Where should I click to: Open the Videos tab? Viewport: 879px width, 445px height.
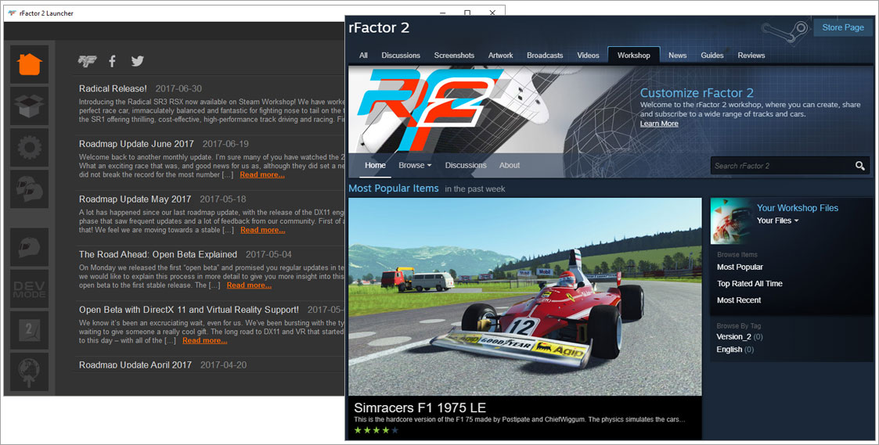(588, 56)
